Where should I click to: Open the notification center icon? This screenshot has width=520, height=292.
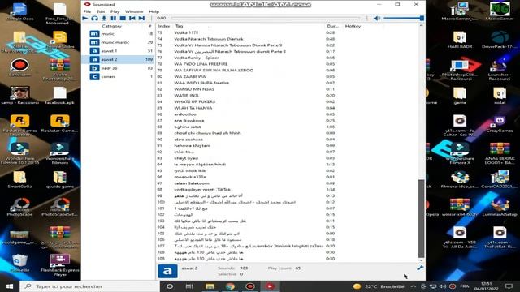click(x=509, y=286)
